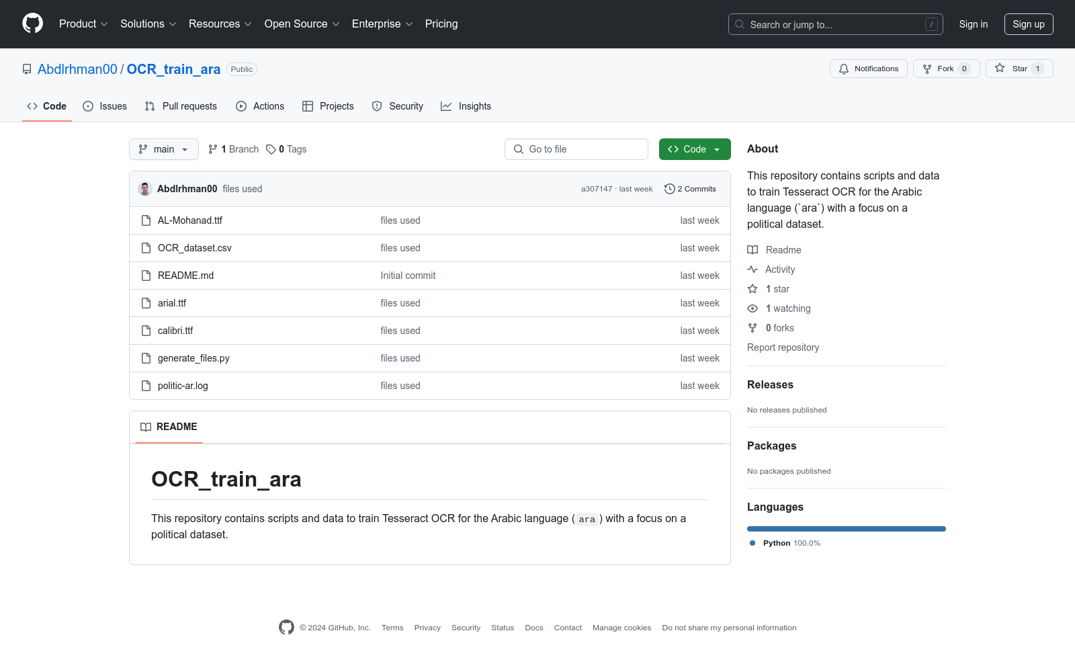The image size is (1075, 672).
Task: Open the Issues tab
Action: (105, 106)
